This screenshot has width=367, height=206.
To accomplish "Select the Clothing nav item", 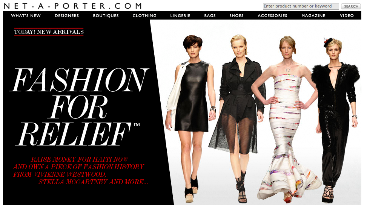I will 144,16.
